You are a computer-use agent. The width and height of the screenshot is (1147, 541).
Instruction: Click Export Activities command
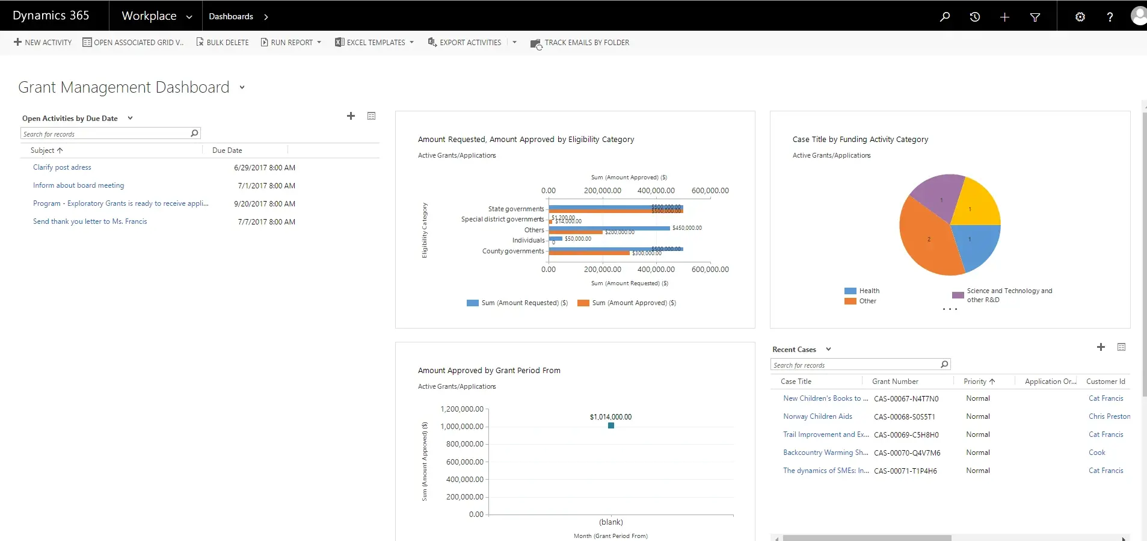point(464,42)
